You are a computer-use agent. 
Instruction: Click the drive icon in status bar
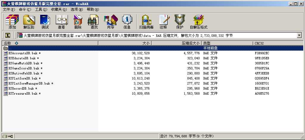[4, 136]
